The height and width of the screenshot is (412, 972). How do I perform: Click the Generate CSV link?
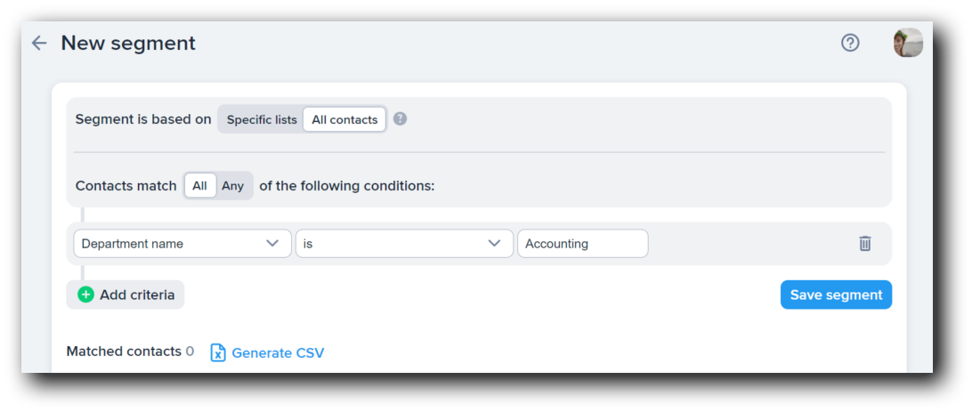[278, 353]
